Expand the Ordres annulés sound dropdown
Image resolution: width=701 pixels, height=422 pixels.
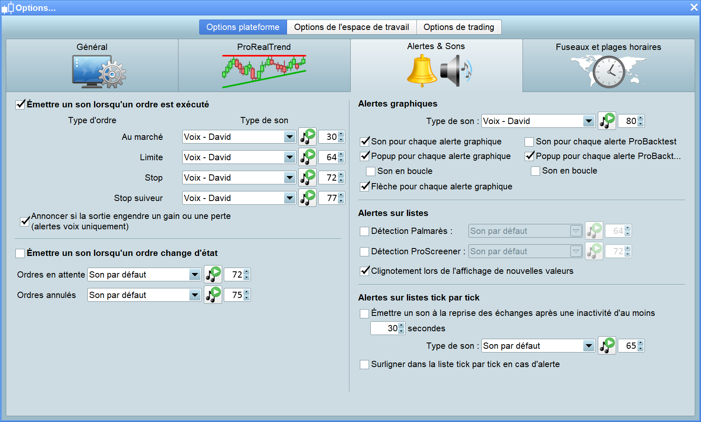(144, 295)
